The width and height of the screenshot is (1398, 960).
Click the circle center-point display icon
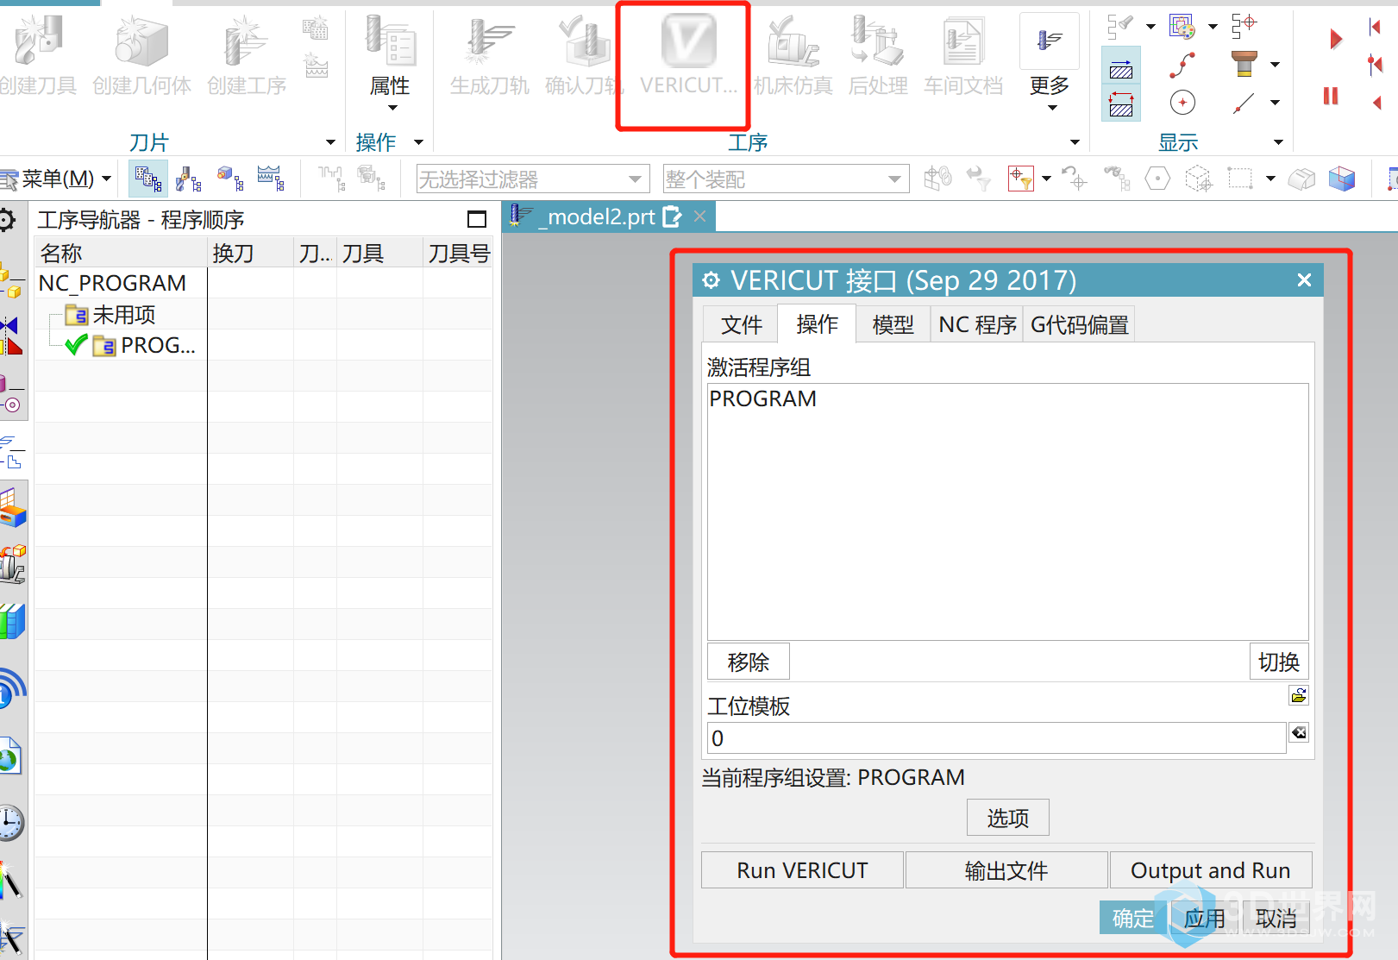(1182, 103)
